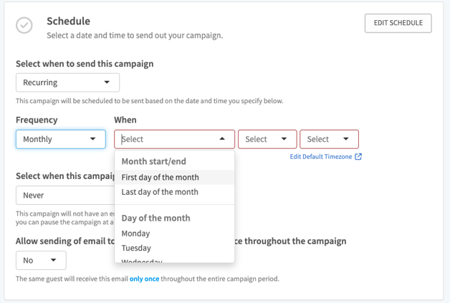
Task: Click the Schedule check circle icon
Action: pos(24,25)
